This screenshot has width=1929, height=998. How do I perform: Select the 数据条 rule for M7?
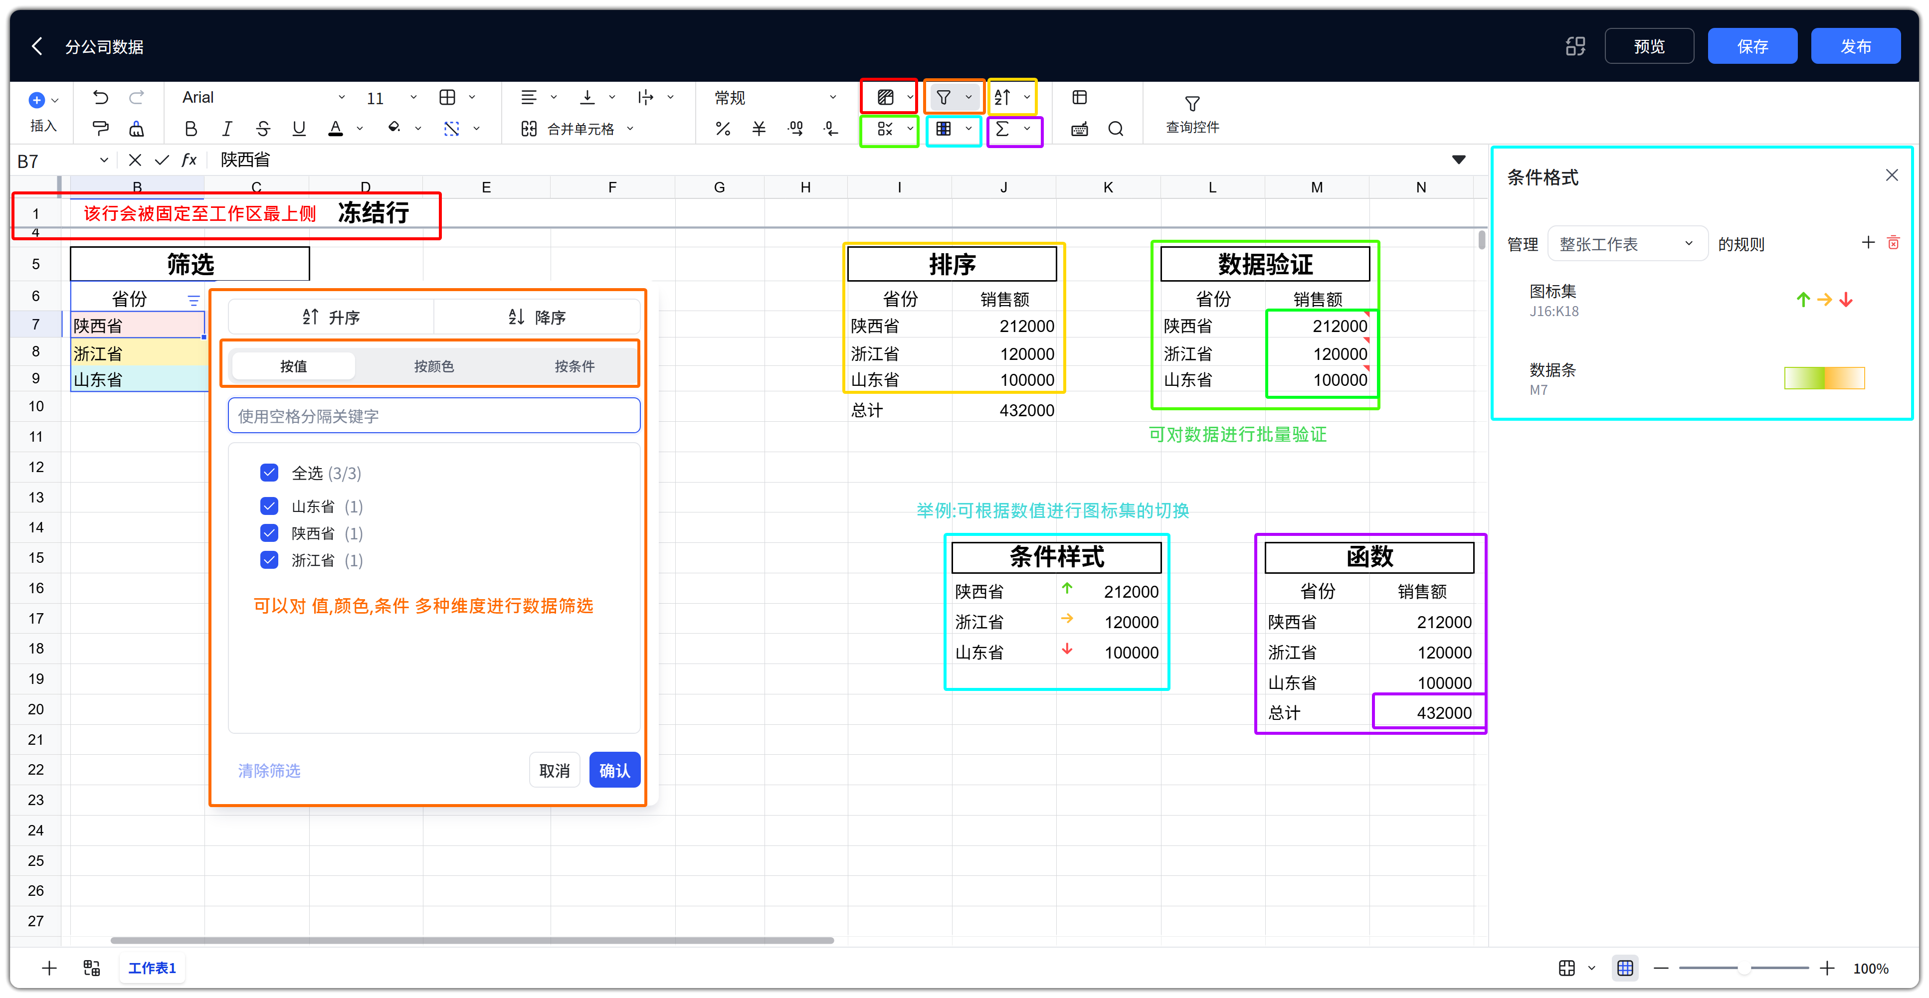pyautogui.click(x=1696, y=378)
